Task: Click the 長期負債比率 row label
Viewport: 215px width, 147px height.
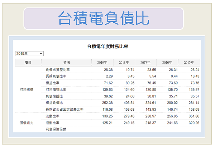Action: point(56,76)
